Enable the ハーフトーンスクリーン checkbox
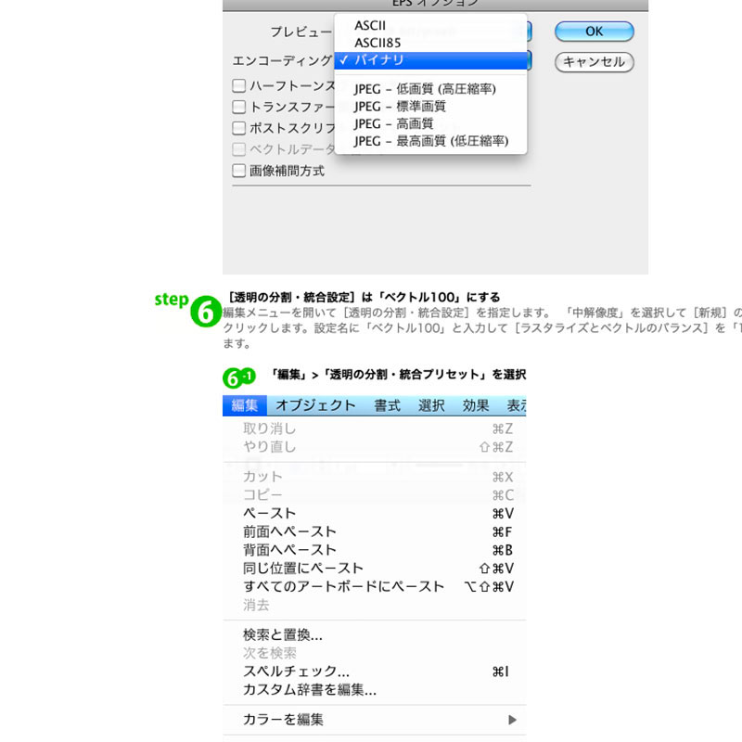This screenshot has height=742, width=742. pyautogui.click(x=239, y=86)
